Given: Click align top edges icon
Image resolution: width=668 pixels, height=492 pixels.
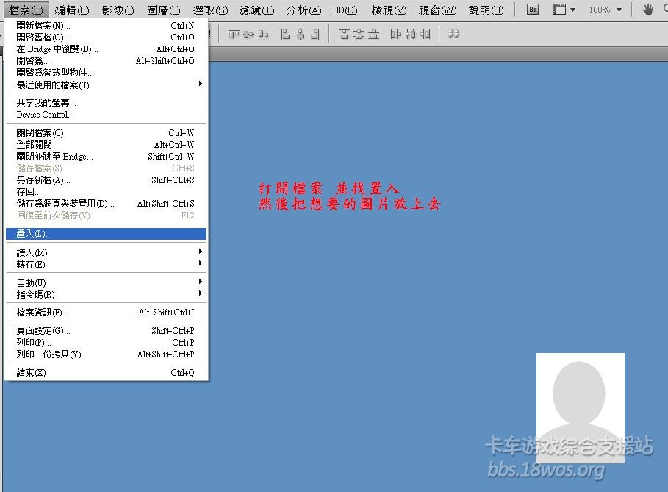Looking at the screenshot, I should coord(234,34).
